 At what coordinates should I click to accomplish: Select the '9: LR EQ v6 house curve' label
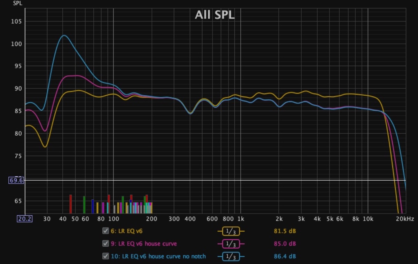pyautogui.click(x=144, y=243)
